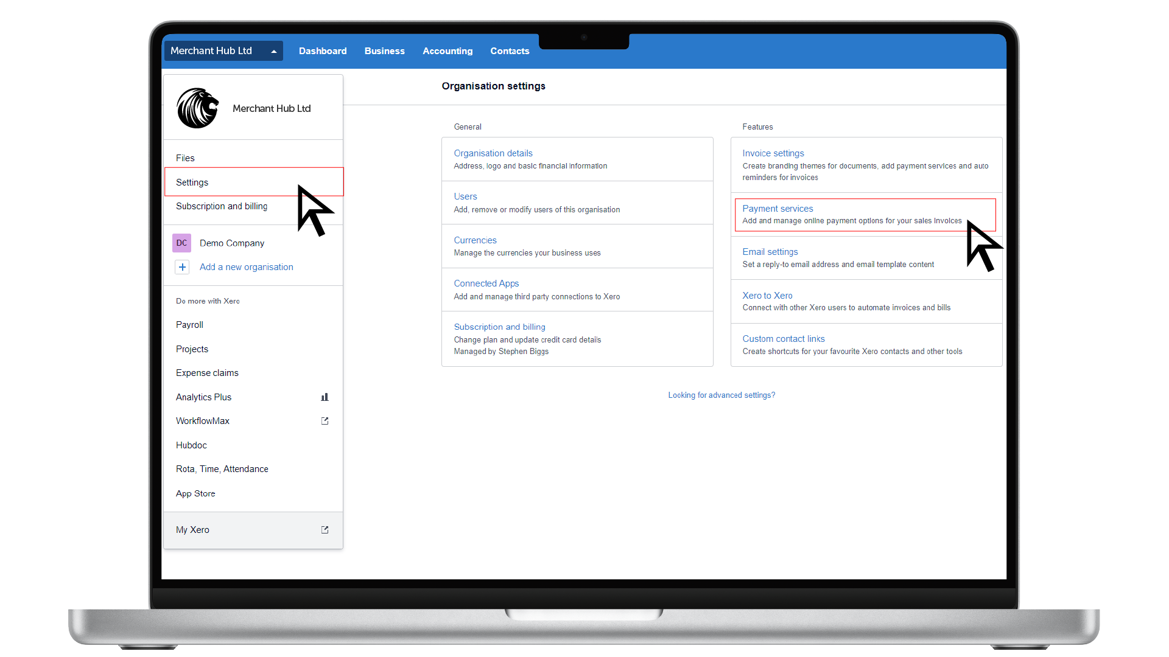Click the Organisation settings heading
Viewport: 1169px width, 657px height.
click(x=494, y=86)
